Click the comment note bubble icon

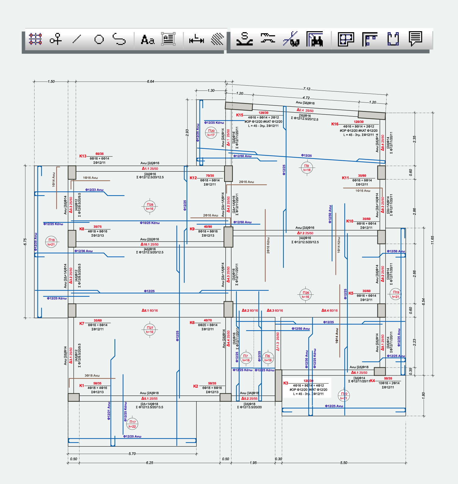pos(416,39)
